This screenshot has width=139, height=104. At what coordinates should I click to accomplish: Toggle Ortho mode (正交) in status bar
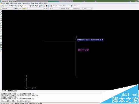[21, 103]
